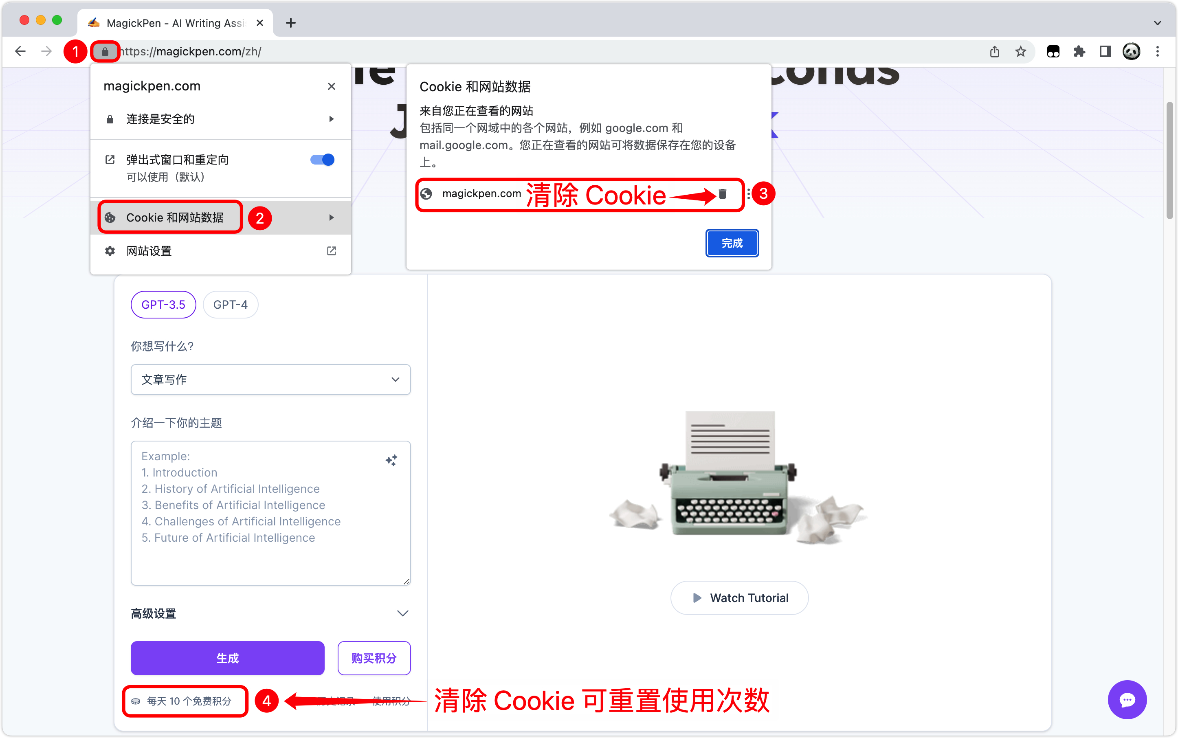
Task: Bookmark this page with the star icon
Action: pyautogui.click(x=1021, y=51)
